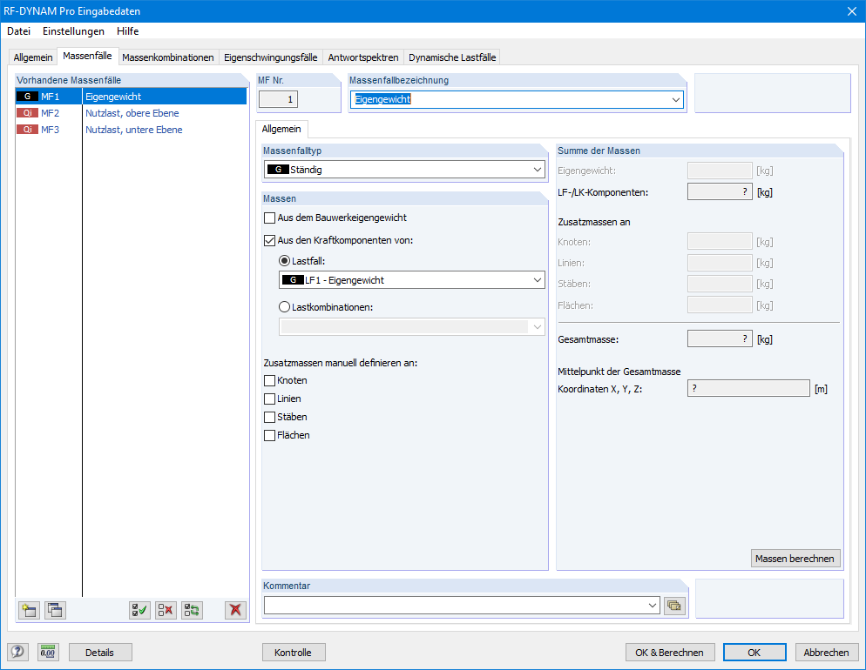866x670 pixels.
Task: Click the Details button
Action: [100, 653]
